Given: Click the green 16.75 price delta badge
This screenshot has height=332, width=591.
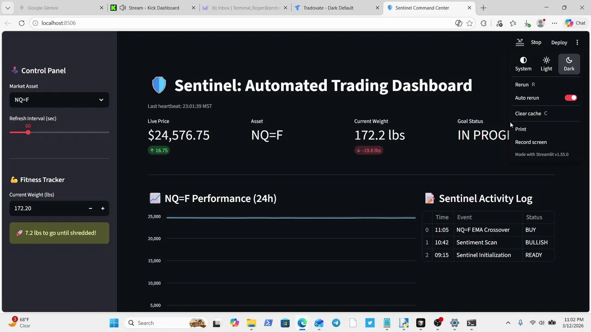Looking at the screenshot, I should click(x=158, y=150).
